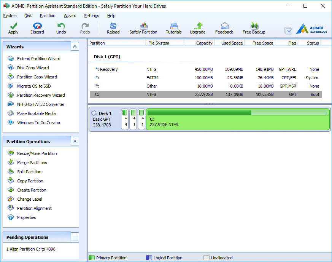332x262 pixels.
Task: Click the Partition Copy Wizard icon
Action: coord(11,77)
